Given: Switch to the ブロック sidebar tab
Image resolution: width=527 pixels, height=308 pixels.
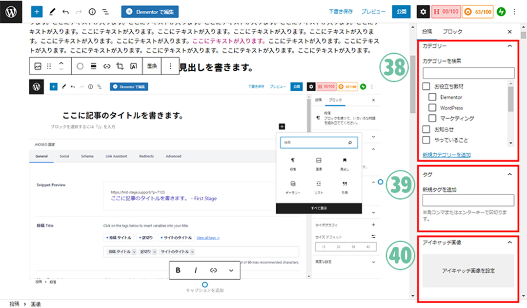Looking at the screenshot, I should point(452,32).
